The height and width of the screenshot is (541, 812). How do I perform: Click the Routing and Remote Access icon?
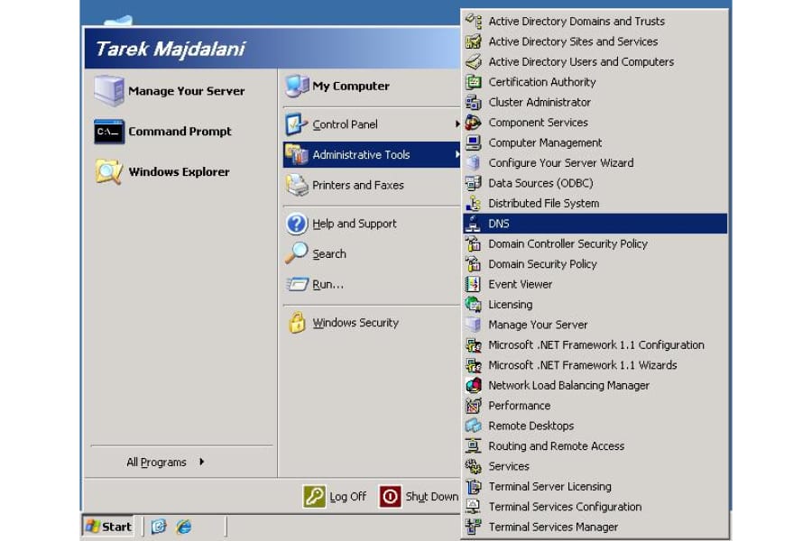[473, 445]
